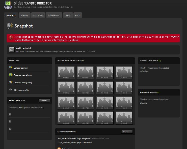187x149 pixels.
Task: Click the 'slideshowpro DIRECTOR' title text
Action: click(33, 3)
